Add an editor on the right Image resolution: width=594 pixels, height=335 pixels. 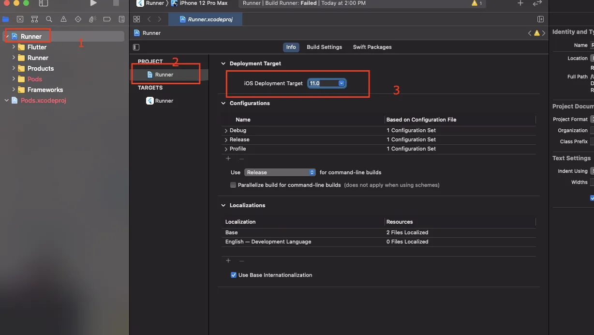click(541, 19)
